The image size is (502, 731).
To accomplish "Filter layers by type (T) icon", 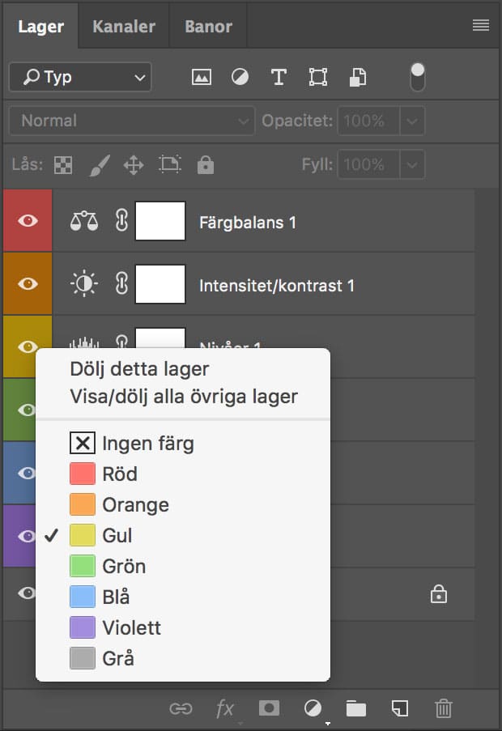I will (279, 77).
